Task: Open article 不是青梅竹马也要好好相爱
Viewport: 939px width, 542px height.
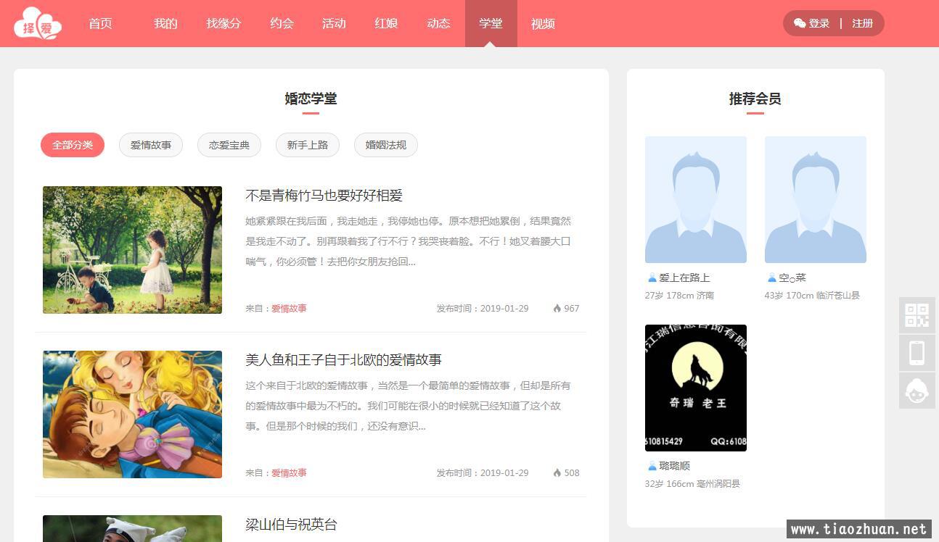Action: click(324, 196)
